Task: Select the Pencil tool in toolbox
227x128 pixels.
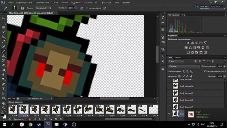Action: 3,51
